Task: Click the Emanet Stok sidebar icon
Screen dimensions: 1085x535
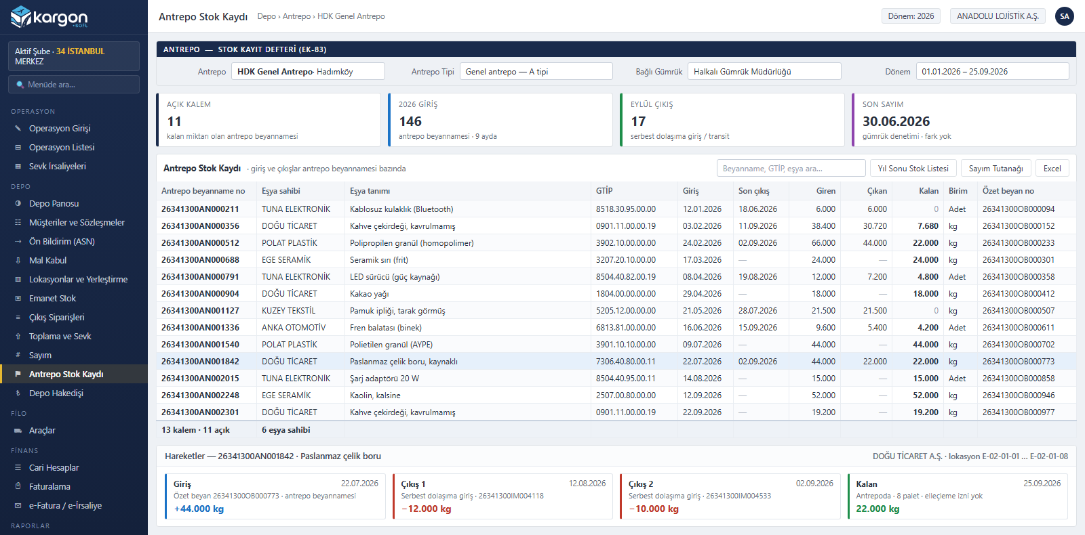Action: (18, 298)
